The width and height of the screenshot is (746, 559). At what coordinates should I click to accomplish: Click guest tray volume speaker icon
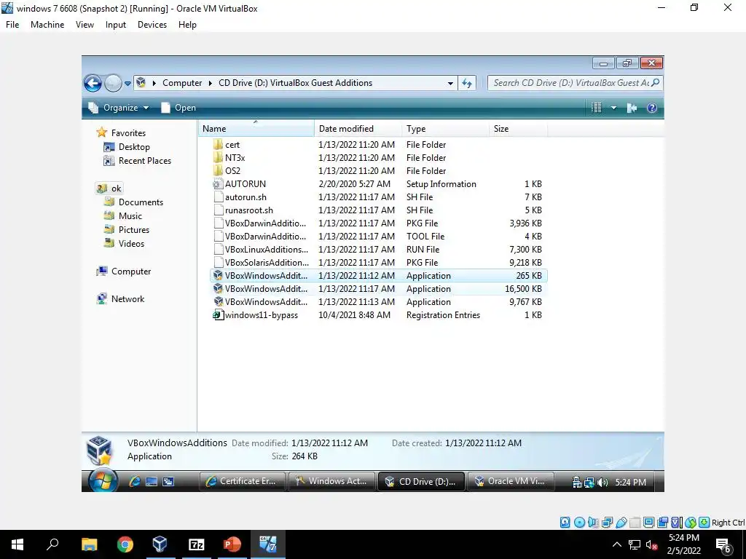602,483
